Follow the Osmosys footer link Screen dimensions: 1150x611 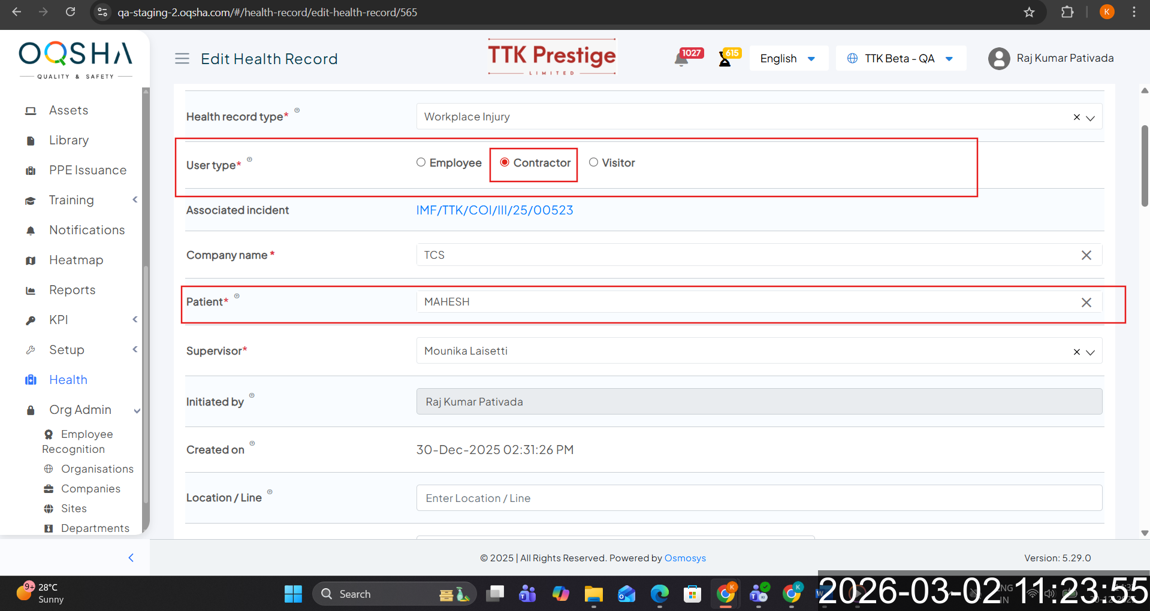pos(685,558)
